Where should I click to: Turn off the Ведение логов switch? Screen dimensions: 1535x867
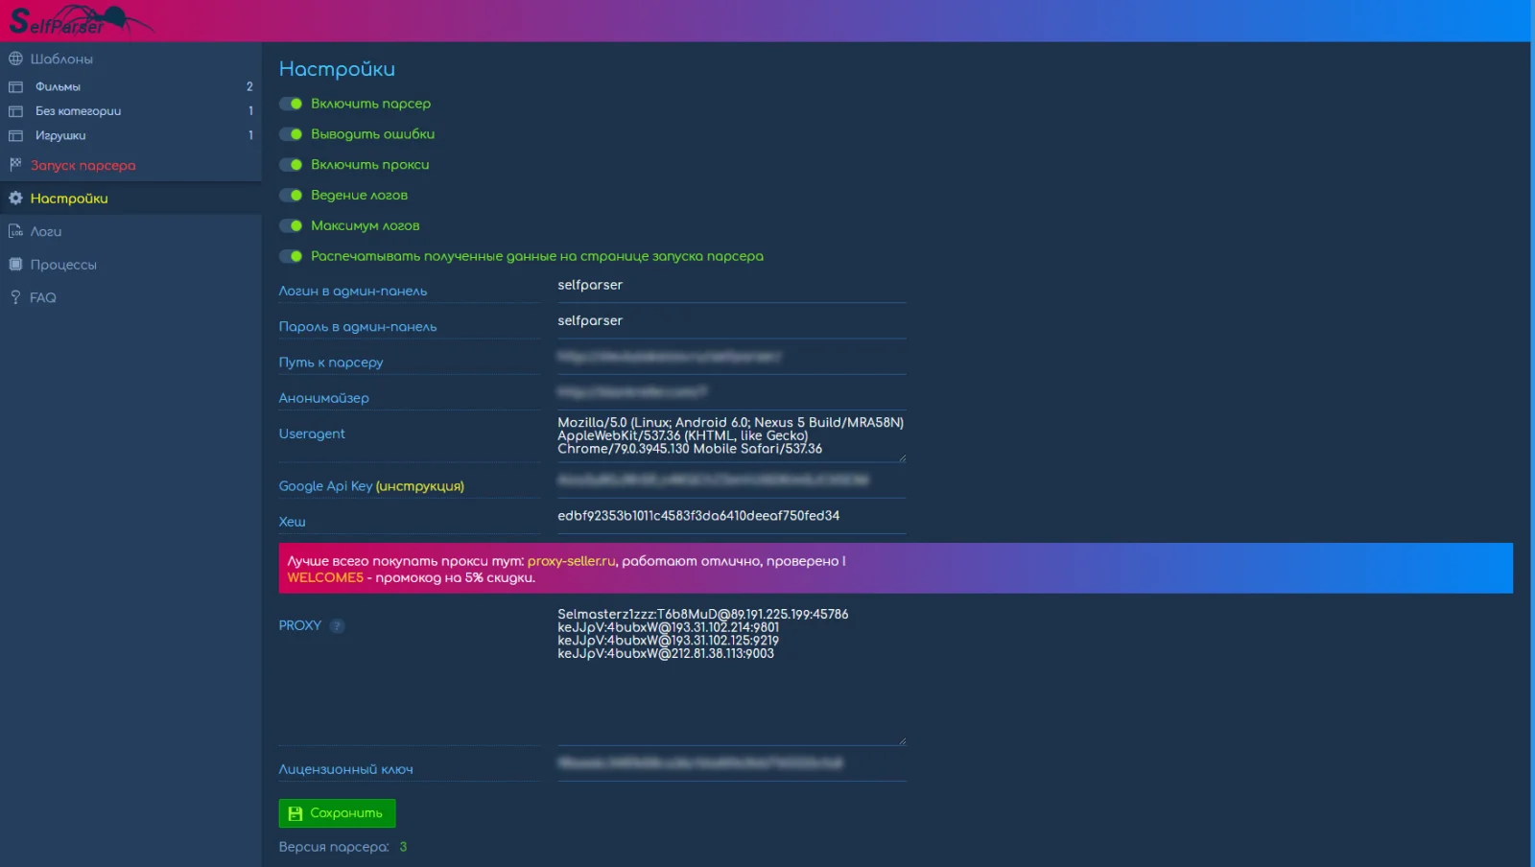click(x=291, y=196)
